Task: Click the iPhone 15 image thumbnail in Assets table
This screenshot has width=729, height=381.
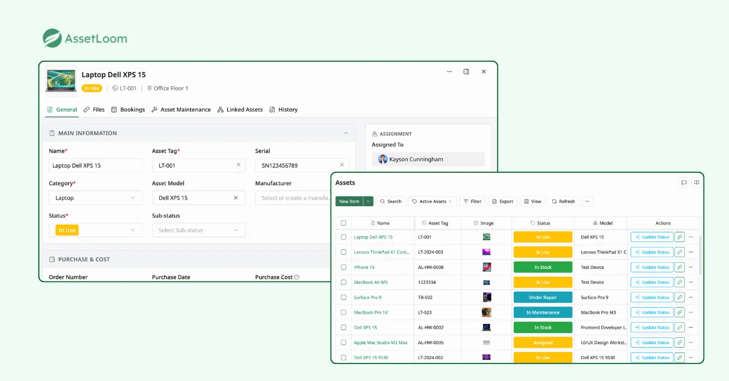Action: pyautogui.click(x=486, y=267)
